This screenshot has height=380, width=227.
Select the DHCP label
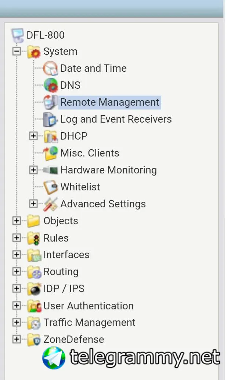pyautogui.click(x=74, y=136)
